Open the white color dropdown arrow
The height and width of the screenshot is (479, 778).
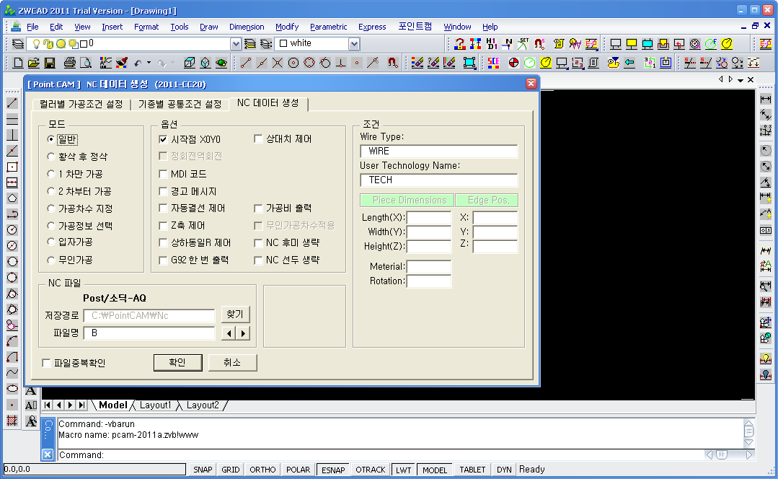[x=354, y=44]
